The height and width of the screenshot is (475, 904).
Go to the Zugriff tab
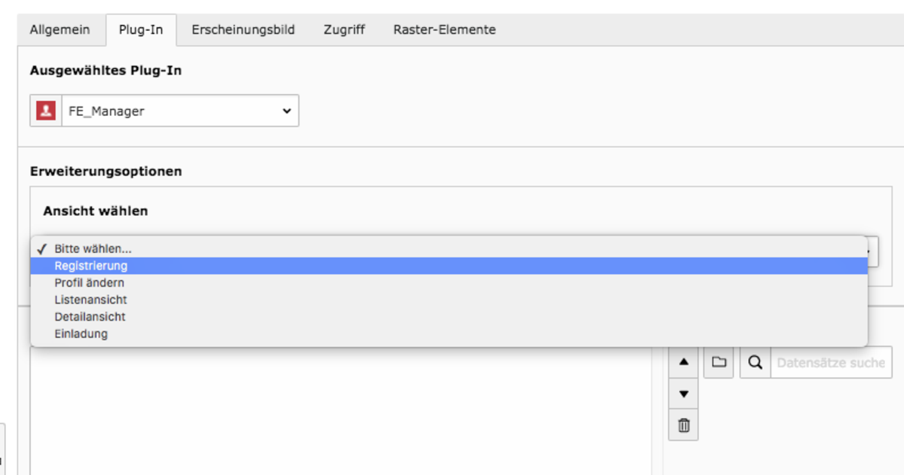344,30
